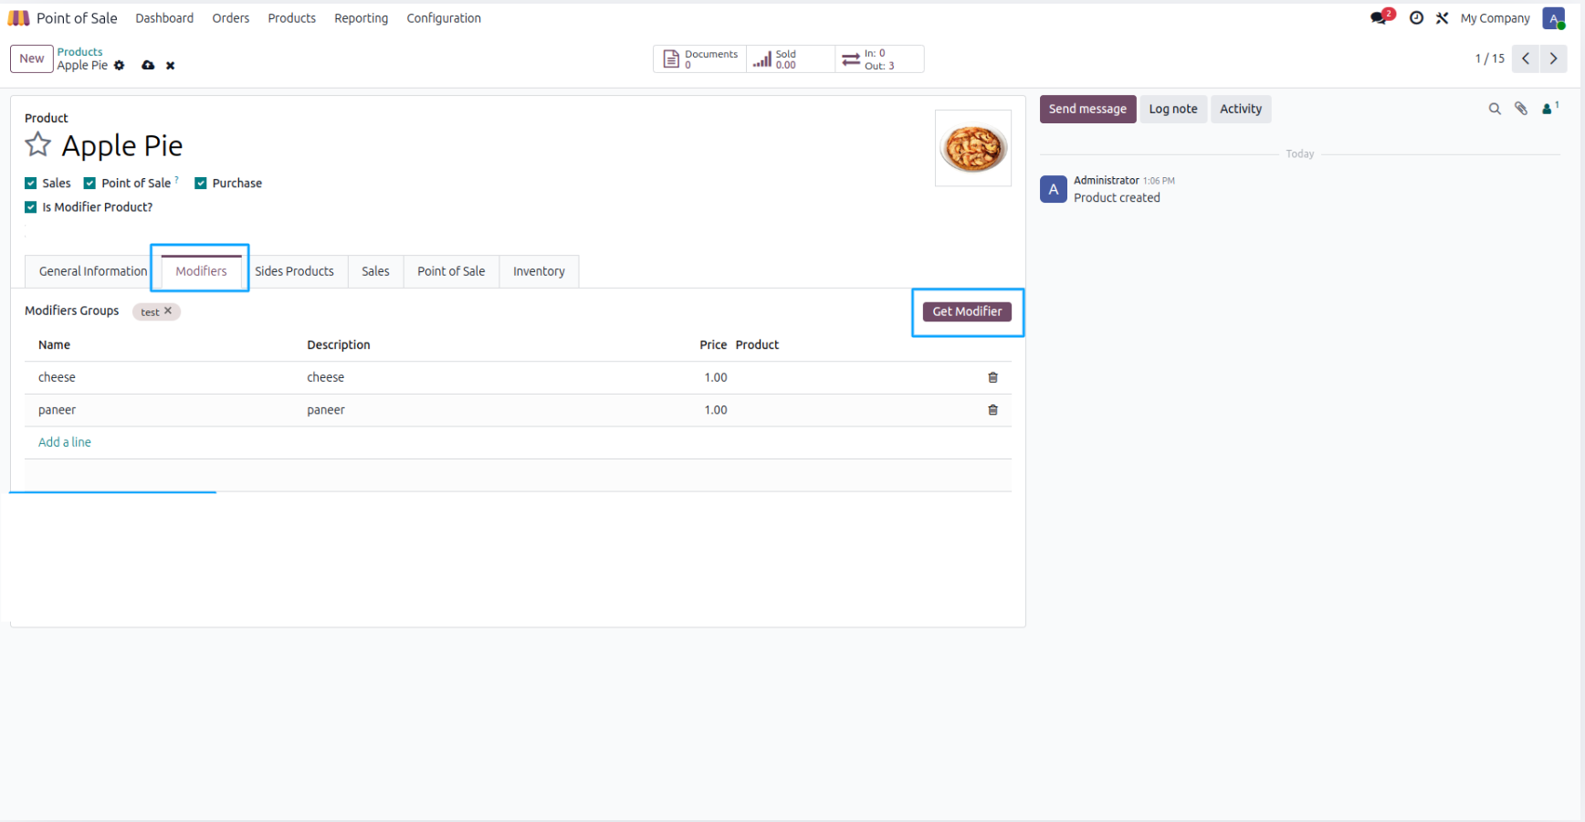Go to the next record arrow
This screenshot has height=822, width=1585.
(1553, 58)
